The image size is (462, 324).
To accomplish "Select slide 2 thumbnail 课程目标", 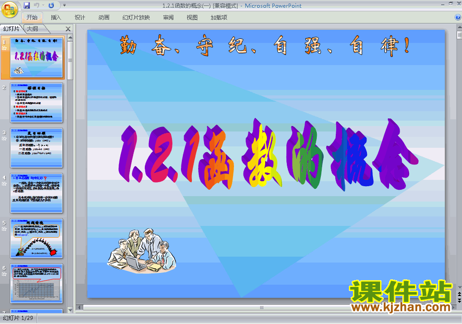I will pos(37,103).
